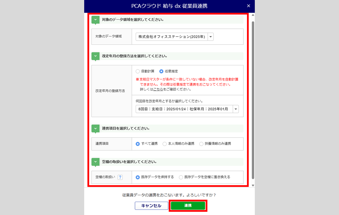This screenshot has width=339, height=215.
Task: Select the 任意指定 radio option
Action: 161,71
